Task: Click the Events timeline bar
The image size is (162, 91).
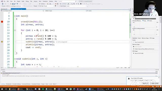Action: click(145, 19)
